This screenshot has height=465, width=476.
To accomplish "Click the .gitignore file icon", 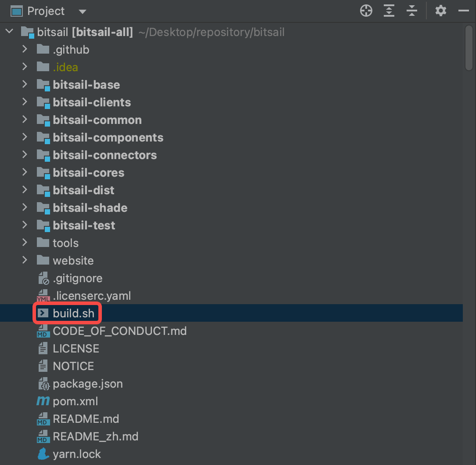I will click(43, 278).
